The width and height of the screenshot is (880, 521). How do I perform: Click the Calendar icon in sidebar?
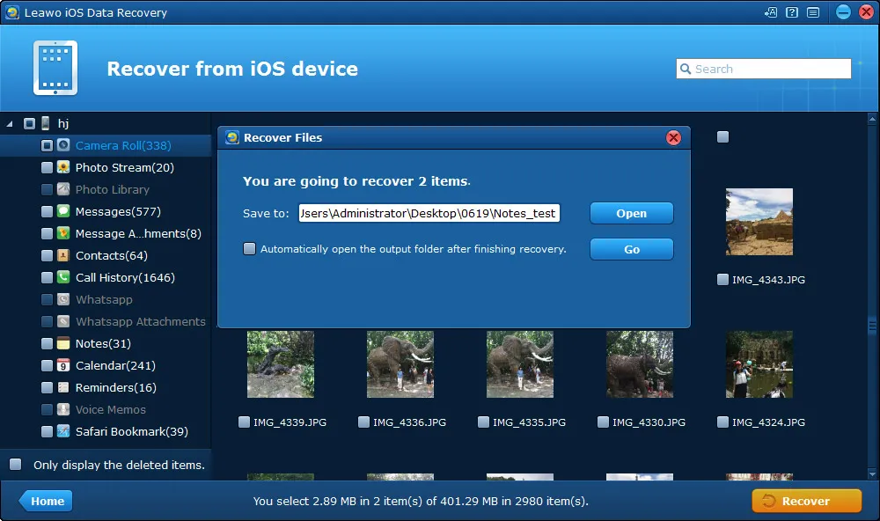[63, 365]
